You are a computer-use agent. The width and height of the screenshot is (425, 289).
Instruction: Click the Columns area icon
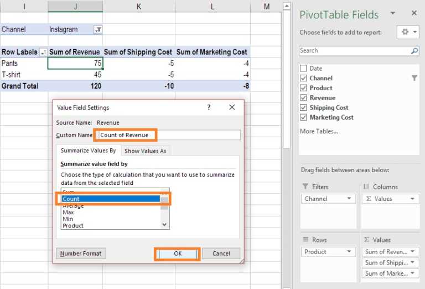click(366, 187)
